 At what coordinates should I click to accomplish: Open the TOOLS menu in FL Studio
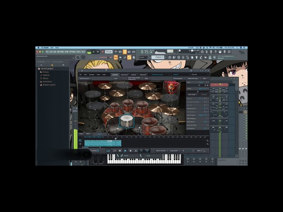coord(79,52)
